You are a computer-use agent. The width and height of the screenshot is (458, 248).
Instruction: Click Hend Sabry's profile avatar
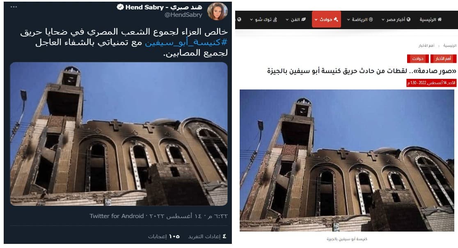[218, 11]
